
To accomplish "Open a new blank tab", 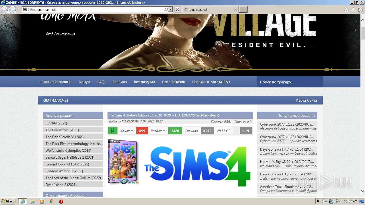I will 243,9.
